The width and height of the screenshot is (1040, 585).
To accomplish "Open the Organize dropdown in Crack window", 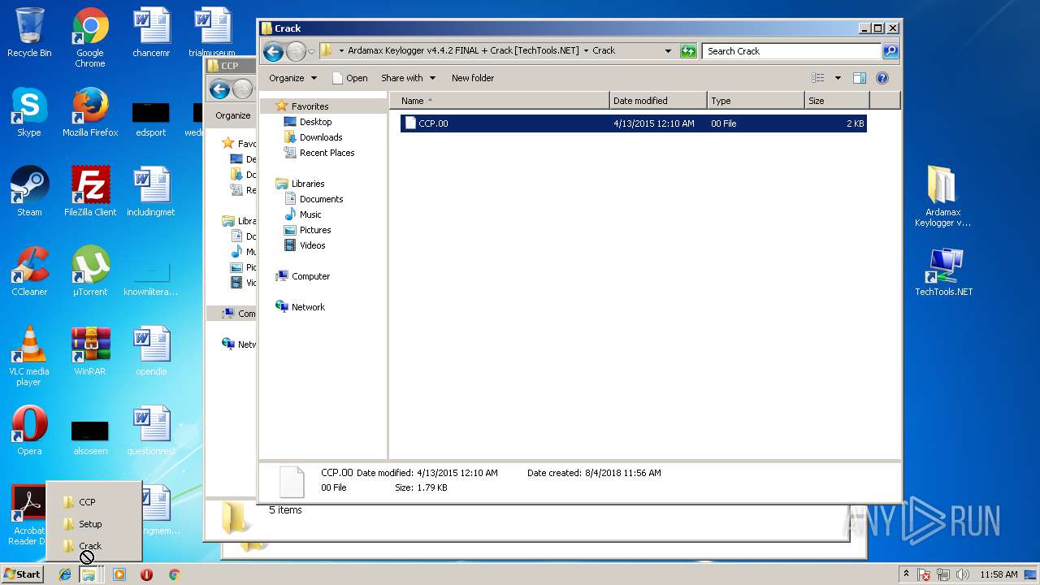I will coord(292,78).
